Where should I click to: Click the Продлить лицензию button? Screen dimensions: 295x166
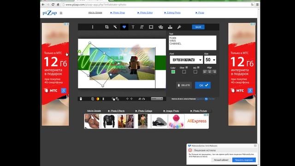(244, 160)
